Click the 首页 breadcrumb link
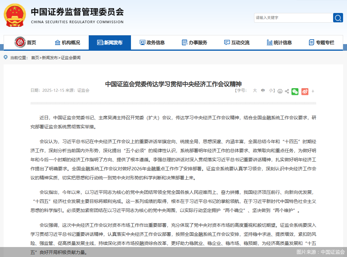This screenshot has height=257, width=347. click(34, 57)
